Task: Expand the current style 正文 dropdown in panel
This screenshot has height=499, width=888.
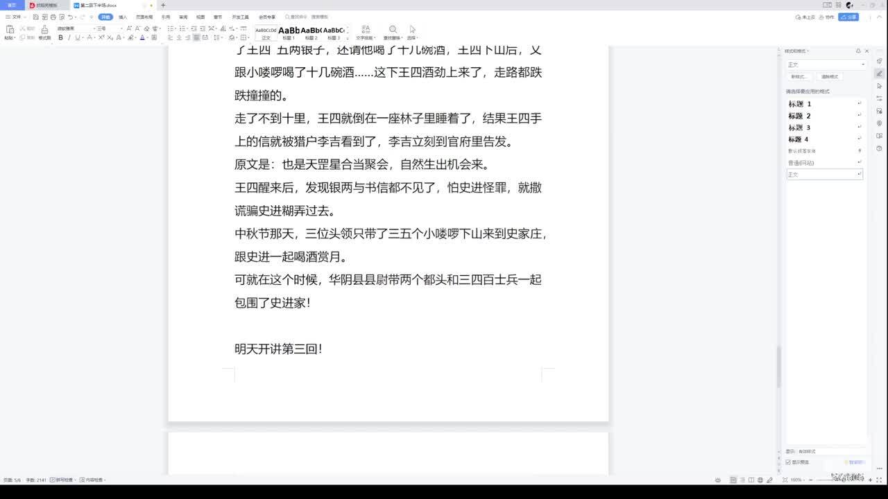Action: [863, 64]
